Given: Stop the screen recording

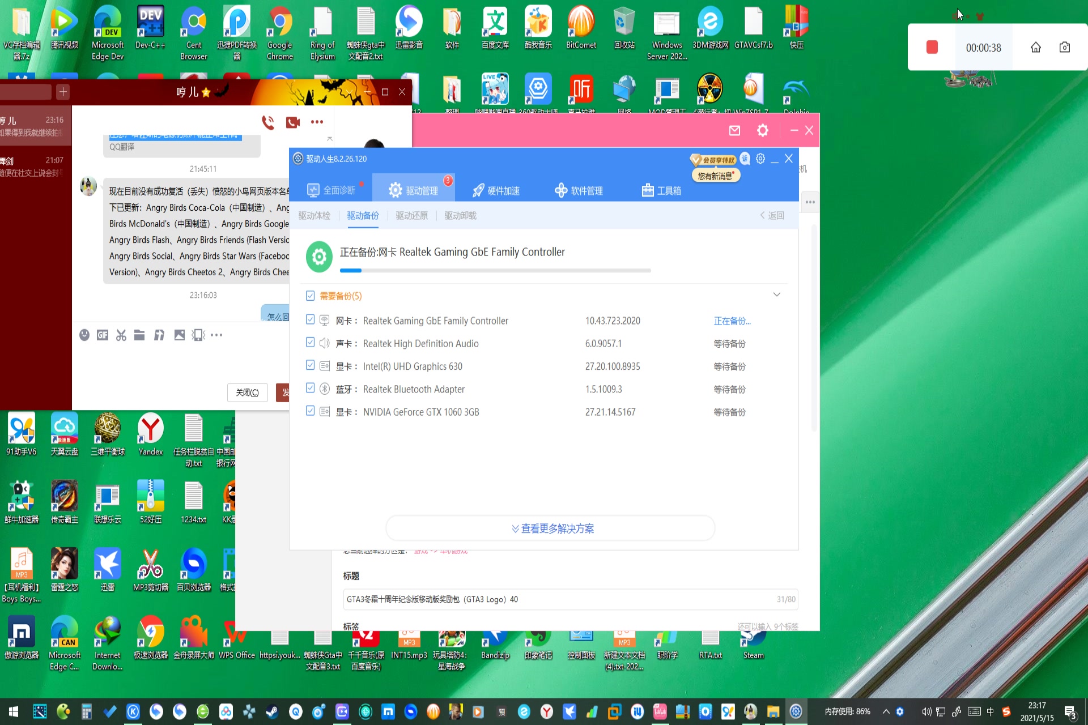Looking at the screenshot, I should coord(932,47).
